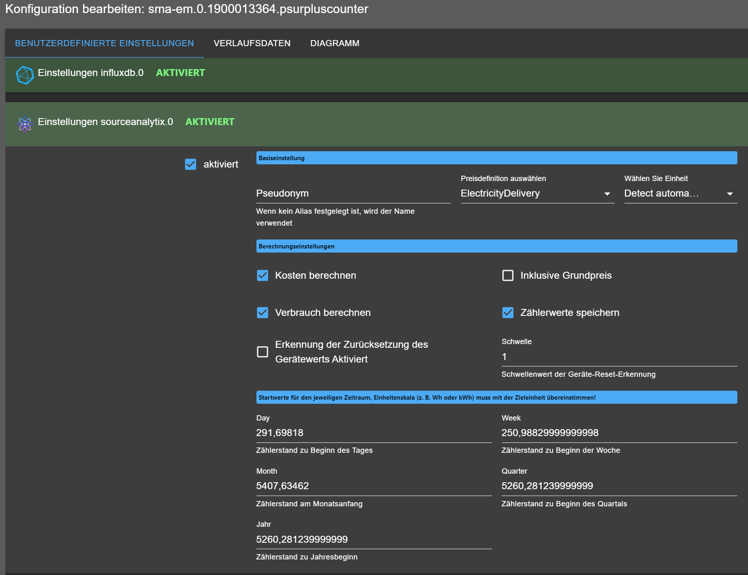Click the Schwellenwert der Geräte-Reset-Erkennung hint
This screenshot has height=575, width=748.
tap(578, 374)
